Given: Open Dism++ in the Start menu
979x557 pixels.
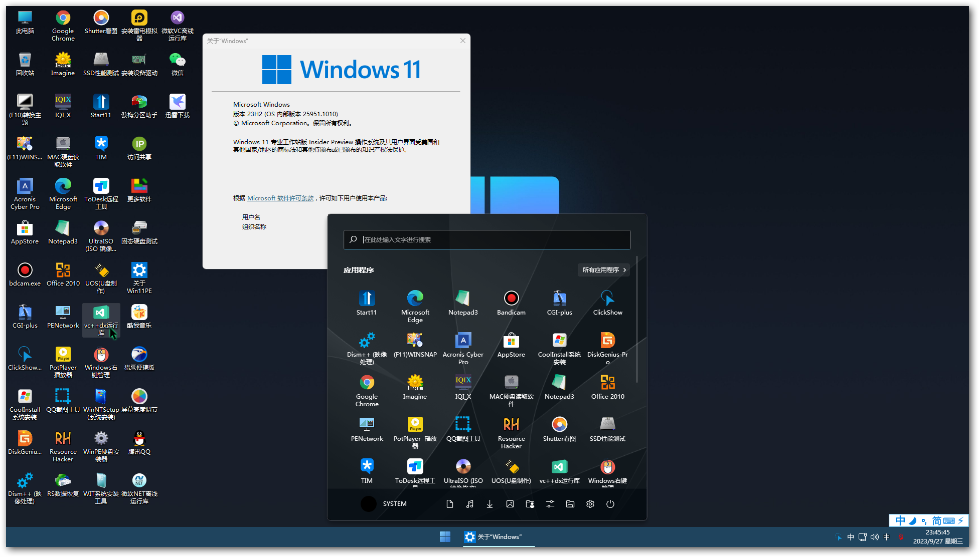Looking at the screenshot, I should coord(367,348).
